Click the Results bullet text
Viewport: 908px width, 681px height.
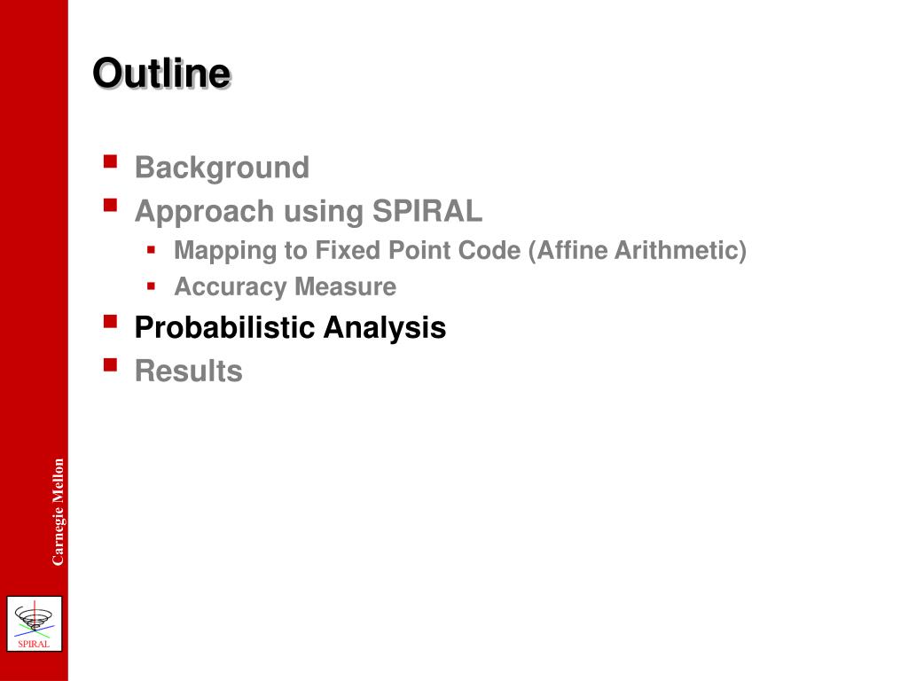click(188, 371)
